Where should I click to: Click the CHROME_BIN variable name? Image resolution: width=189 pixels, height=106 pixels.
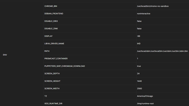[51, 6]
